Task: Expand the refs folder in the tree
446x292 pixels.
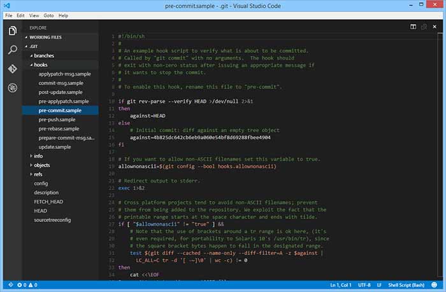Action: (38, 174)
